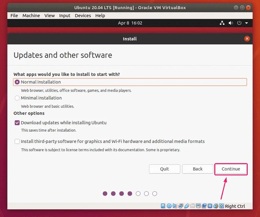Click the volume speaker icon in top bar
The height and width of the screenshot is (217, 260).
pyautogui.click(x=231, y=23)
